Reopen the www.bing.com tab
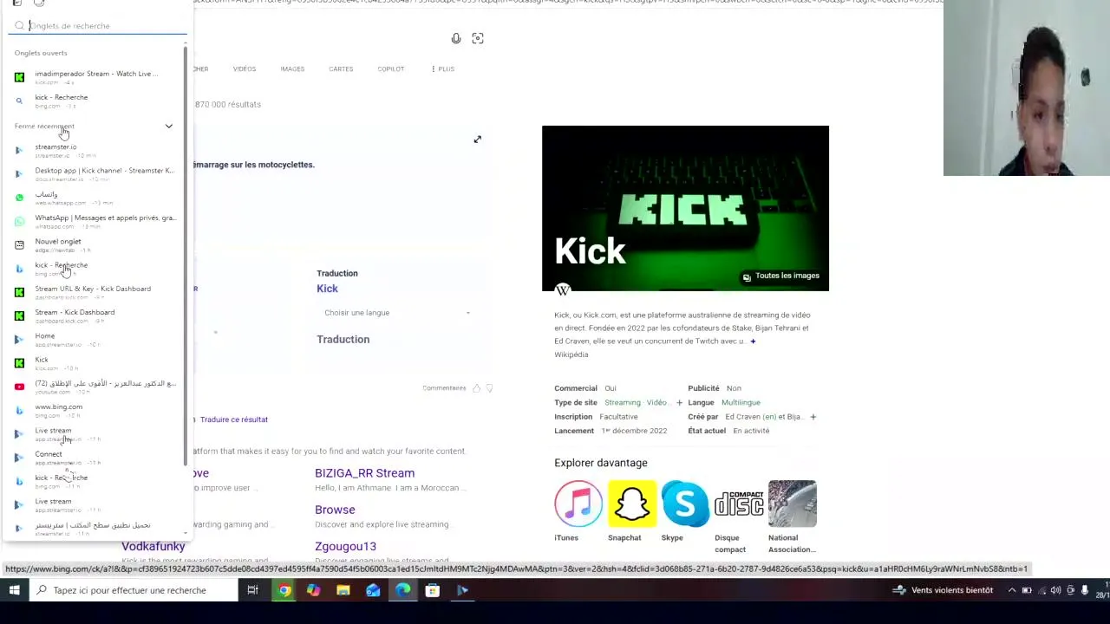Viewport: 1110px width, 624px height. tap(95, 410)
